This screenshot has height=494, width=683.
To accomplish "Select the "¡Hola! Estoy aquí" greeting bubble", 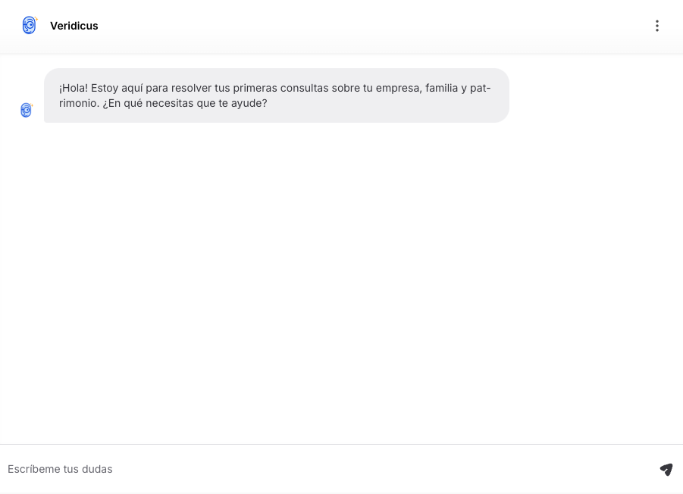I will tap(277, 95).
